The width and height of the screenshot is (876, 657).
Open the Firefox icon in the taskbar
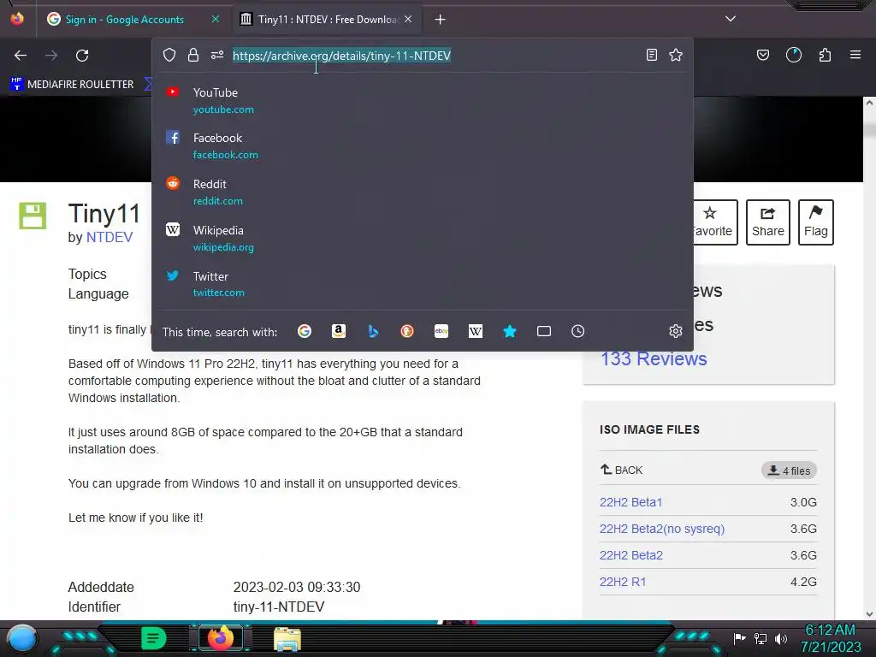tap(221, 638)
